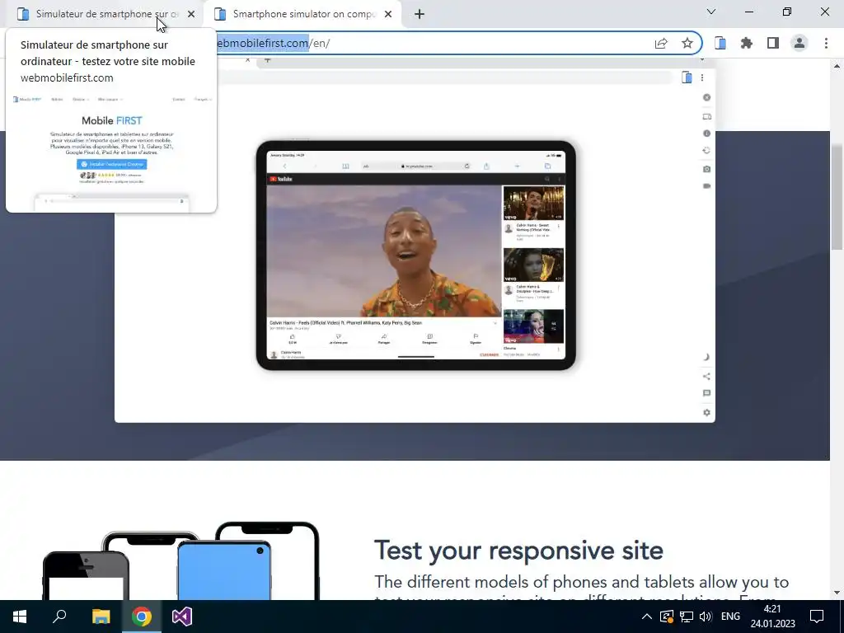Open the Extensions puzzle-piece menu

(x=747, y=43)
